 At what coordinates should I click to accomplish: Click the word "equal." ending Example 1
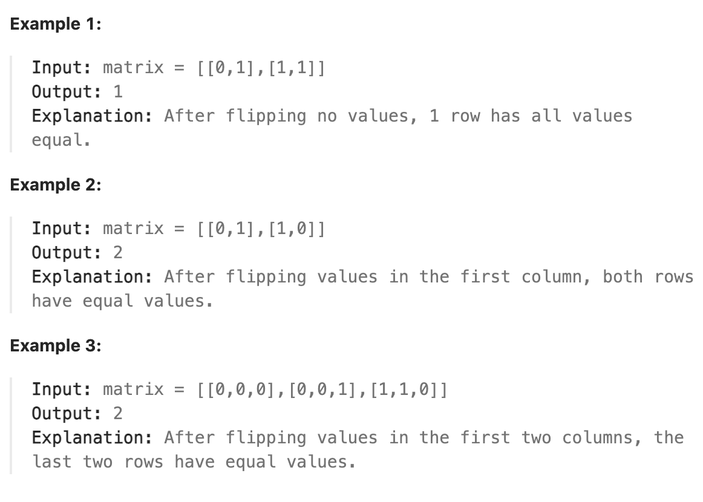(x=61, y=140)
